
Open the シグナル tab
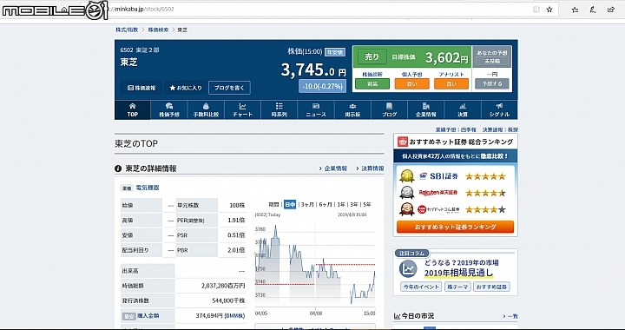[499, 110]
